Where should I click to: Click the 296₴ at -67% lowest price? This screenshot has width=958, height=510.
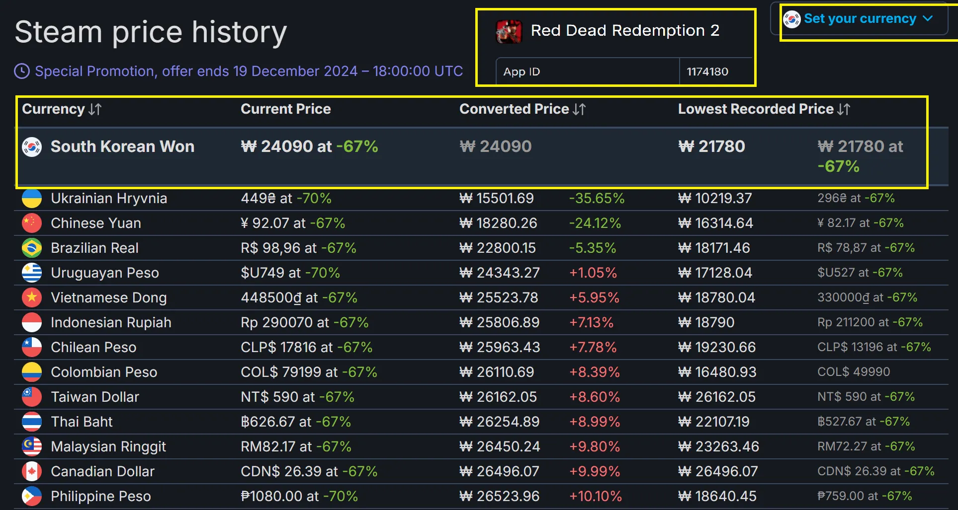[856, 198]
